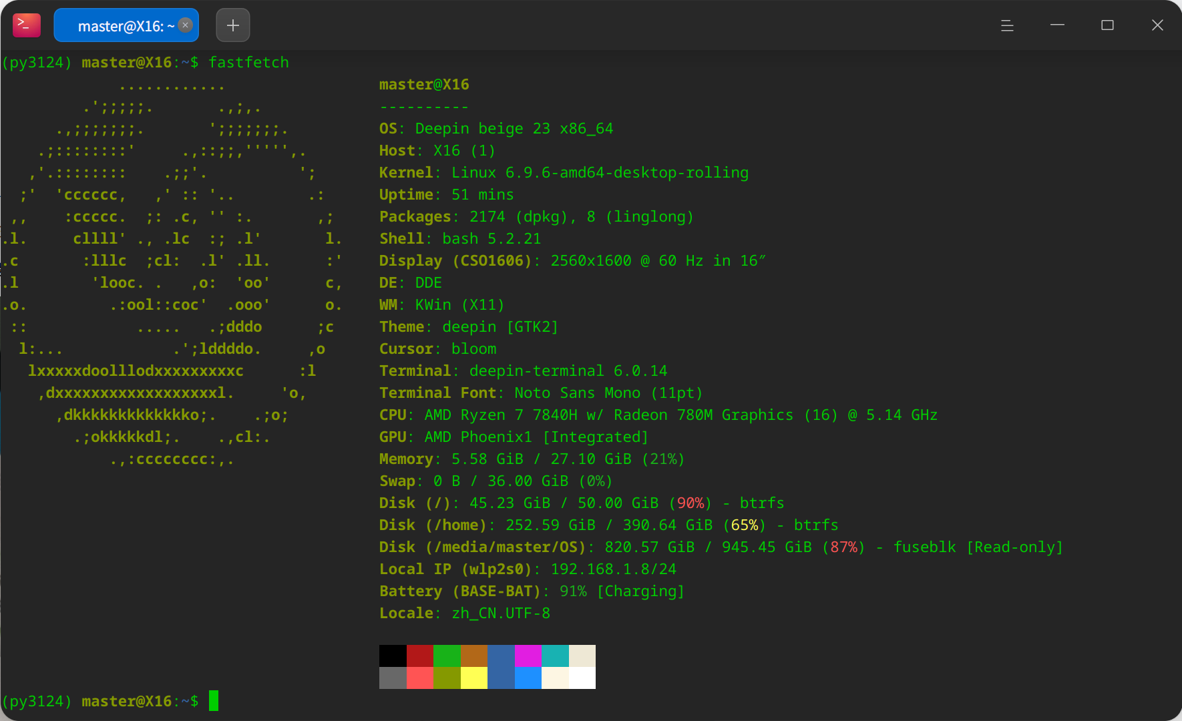Click the 'Theme: deepin [GTK2]' line
Viewport: 1182px width, 721px height.
[x=469, y=326]
